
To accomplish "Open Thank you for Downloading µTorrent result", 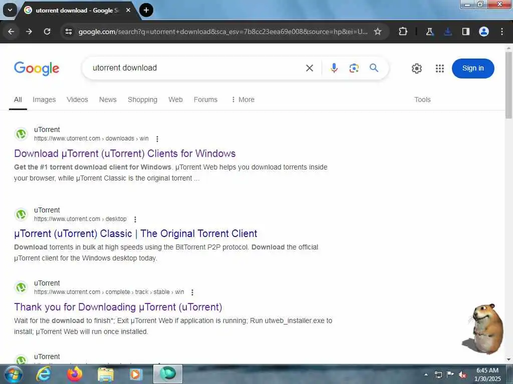I will (118, 307).
